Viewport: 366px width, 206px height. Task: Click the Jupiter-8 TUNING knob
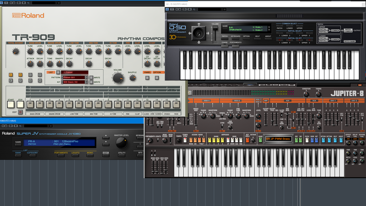(x=318, y=94)
